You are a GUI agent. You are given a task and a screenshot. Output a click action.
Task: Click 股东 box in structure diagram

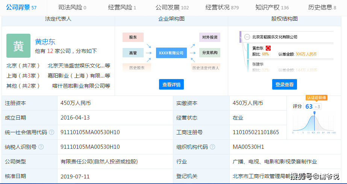133,37
